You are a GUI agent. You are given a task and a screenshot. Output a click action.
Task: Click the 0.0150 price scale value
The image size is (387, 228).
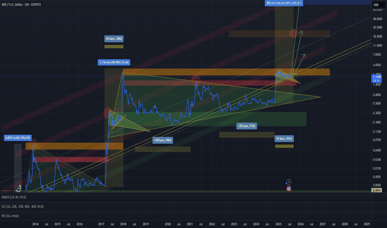(377, 169)
